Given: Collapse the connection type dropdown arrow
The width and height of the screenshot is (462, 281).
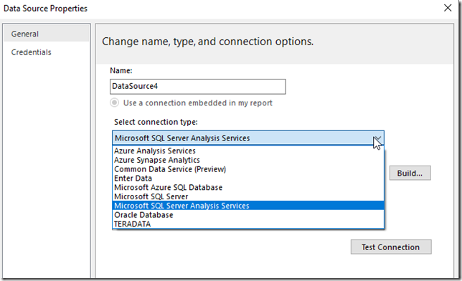Looking at the screenshot, I should click(x=377, y=138).
